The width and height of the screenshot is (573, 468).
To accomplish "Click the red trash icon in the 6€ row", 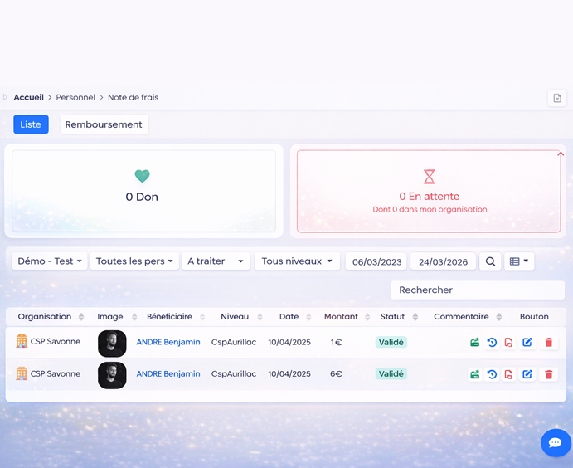I will pyautogui.click(x=548, y=374).
